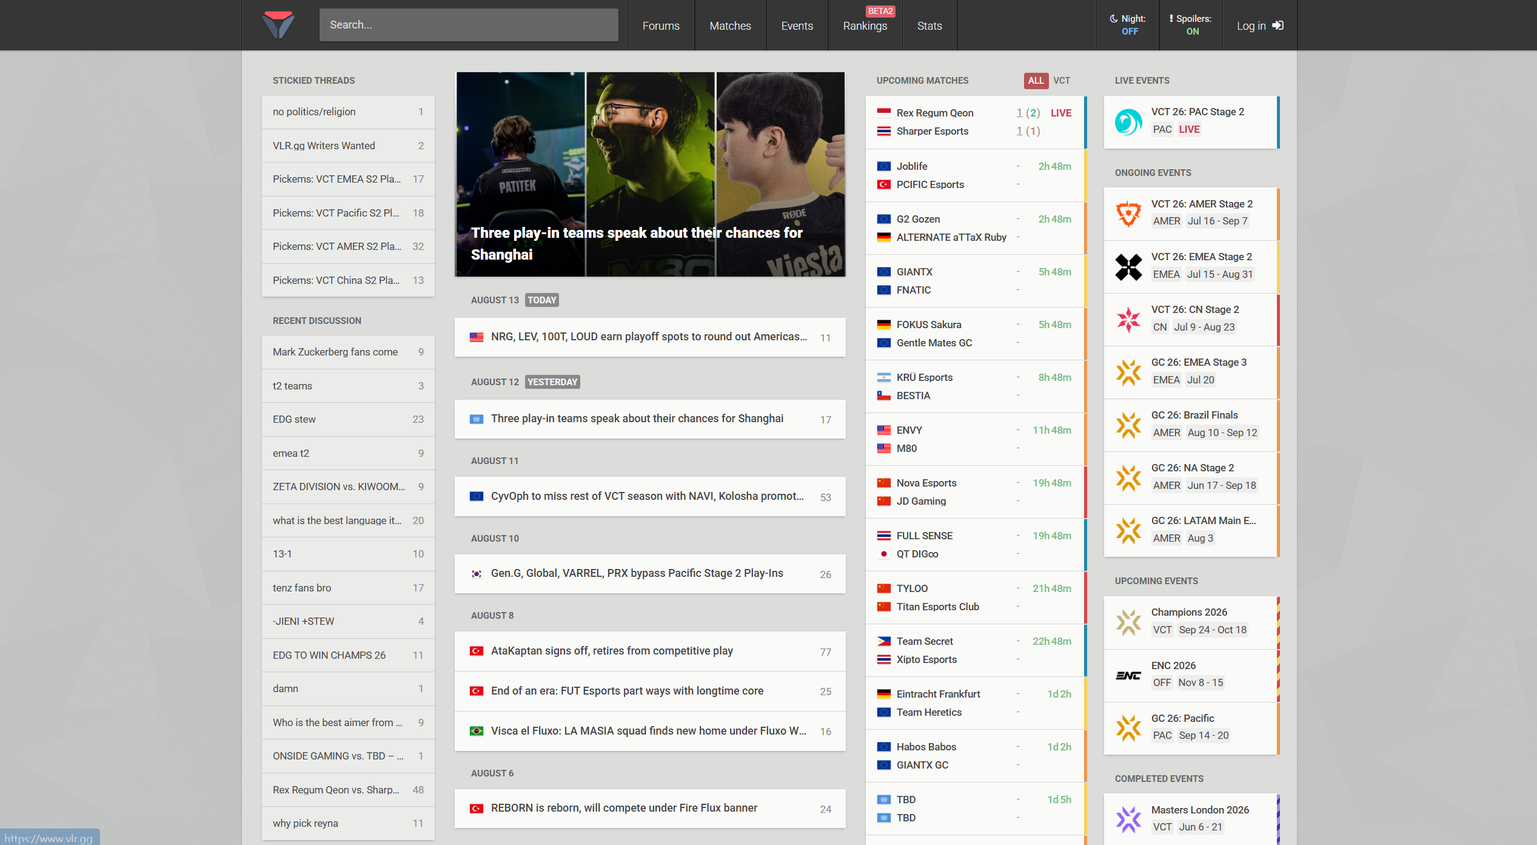Click the GC 26 NA Stage 2 logo
The width and height of the screenshot is (1537, 845).
click(1128, 477)
